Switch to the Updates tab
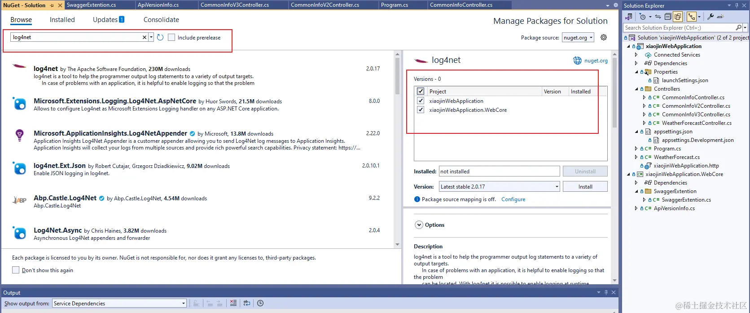The width and height of the screenshot is (750, 313). 108,20
